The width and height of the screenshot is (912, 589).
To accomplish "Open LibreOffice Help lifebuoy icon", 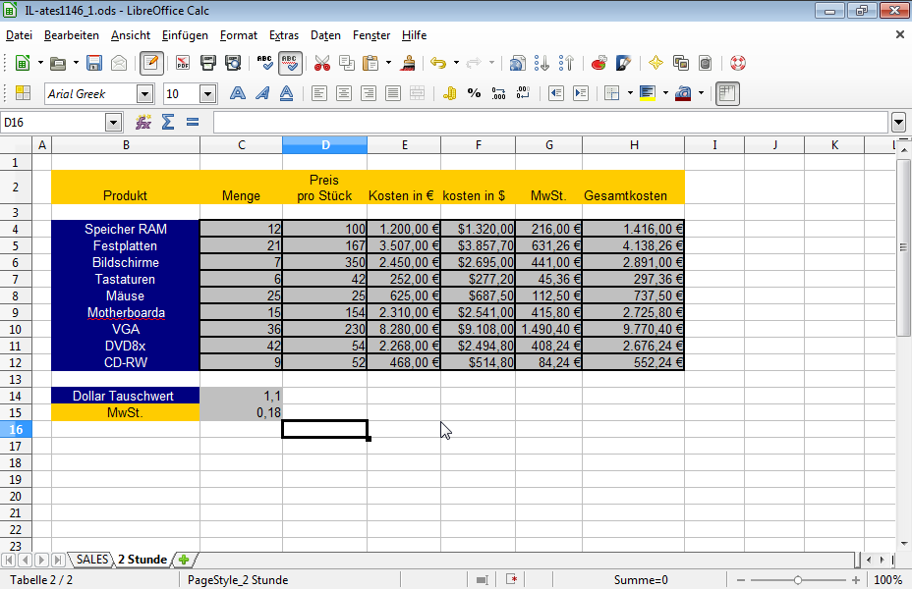I will (737, 63).
